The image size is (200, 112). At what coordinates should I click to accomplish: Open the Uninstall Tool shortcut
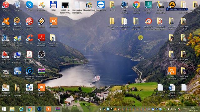[89, 6]
